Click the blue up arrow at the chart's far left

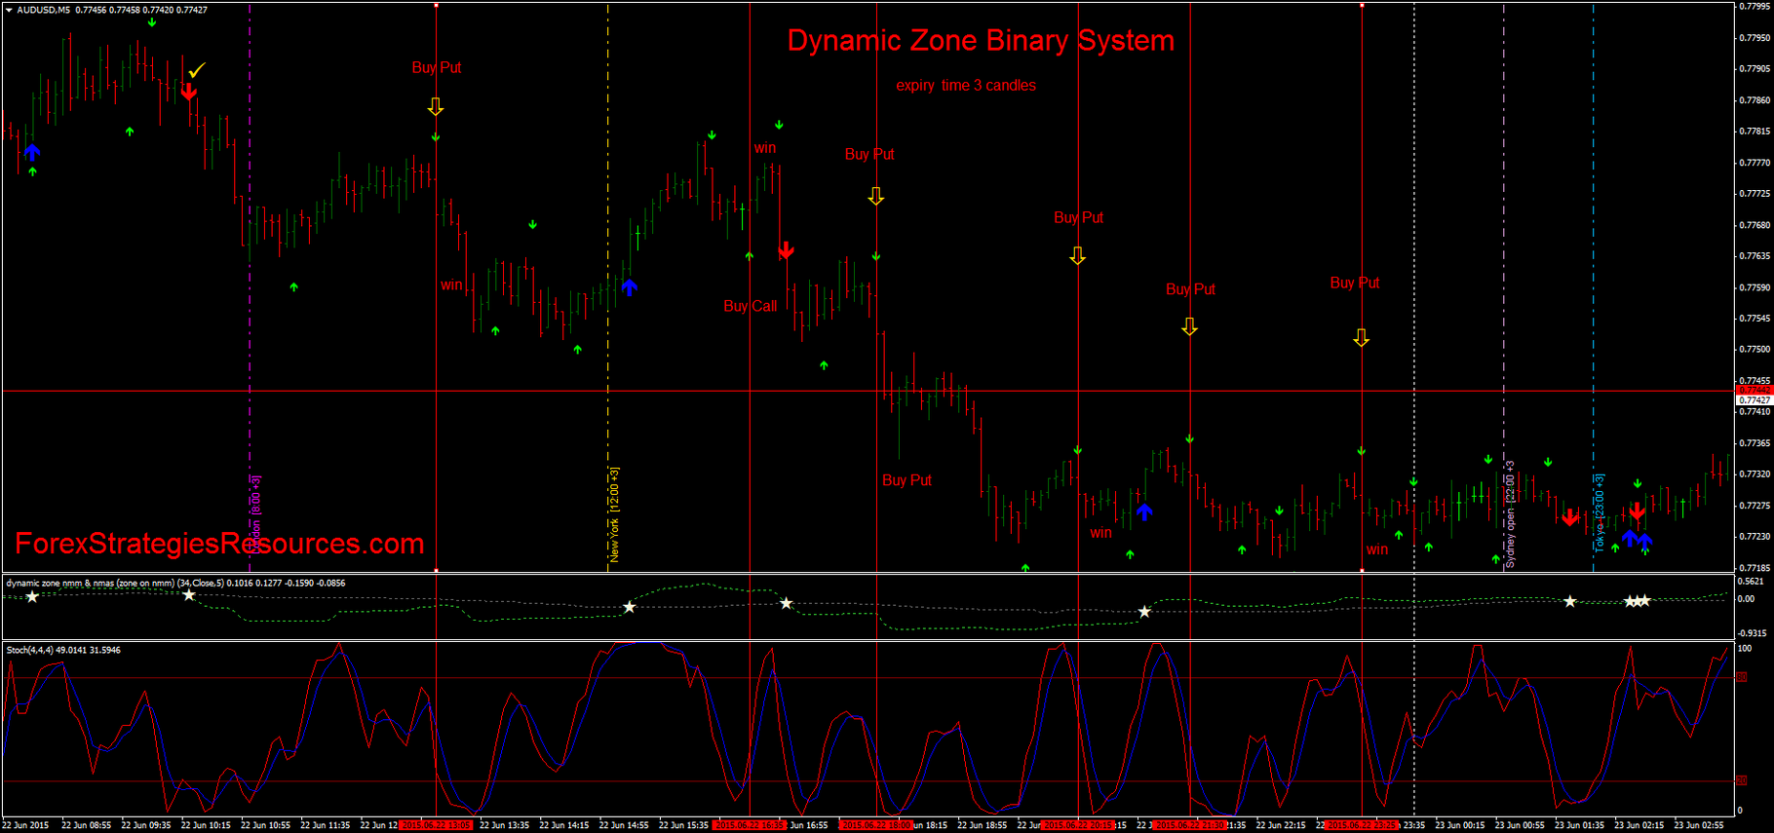pos(33,152)
